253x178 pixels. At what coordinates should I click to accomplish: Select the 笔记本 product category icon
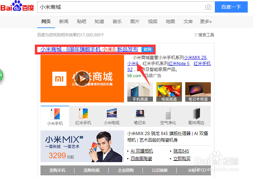(140, 117)
